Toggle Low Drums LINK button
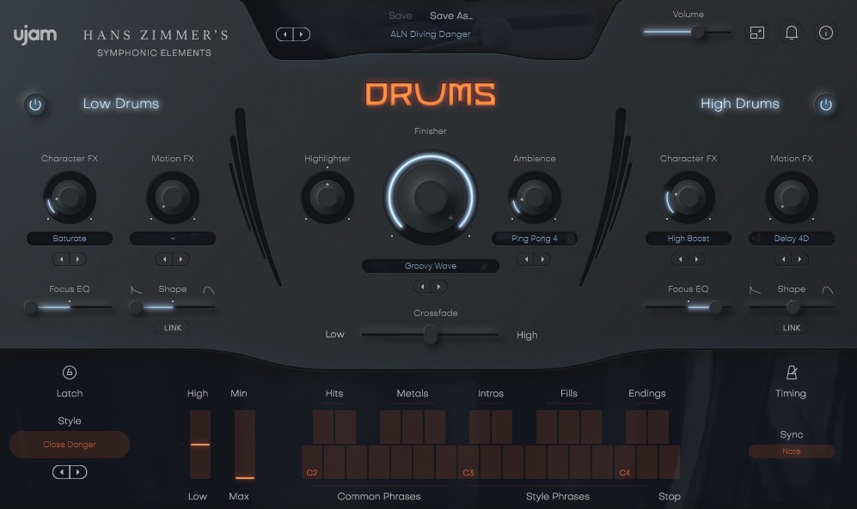 tap(173, 328)
